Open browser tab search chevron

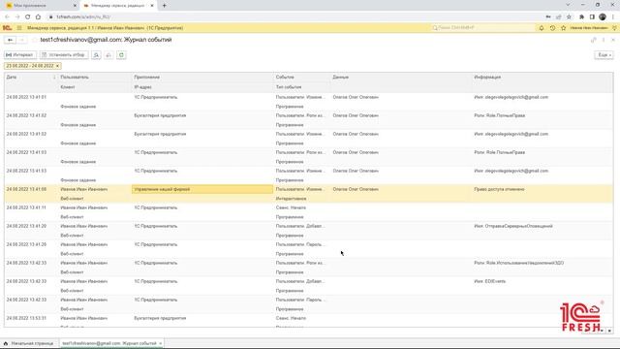tap(569, 5)
